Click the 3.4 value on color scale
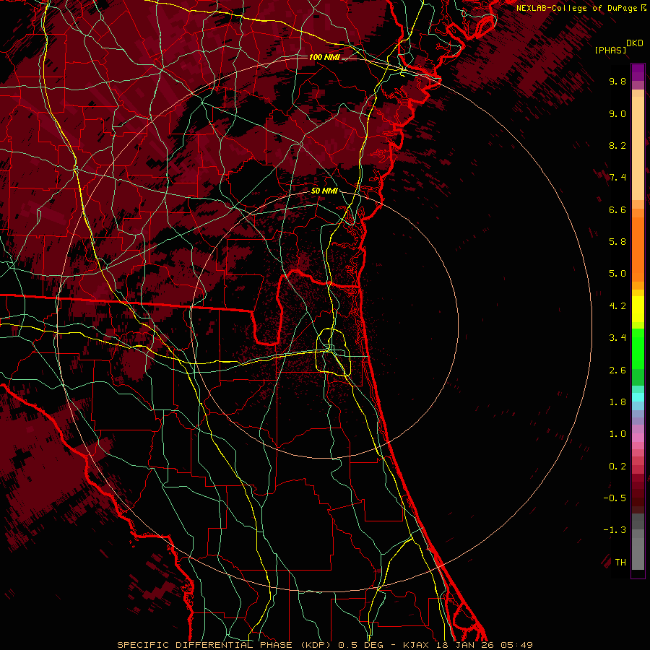The height and width of the screenshot is (650, 650). (x=617, y=338)
